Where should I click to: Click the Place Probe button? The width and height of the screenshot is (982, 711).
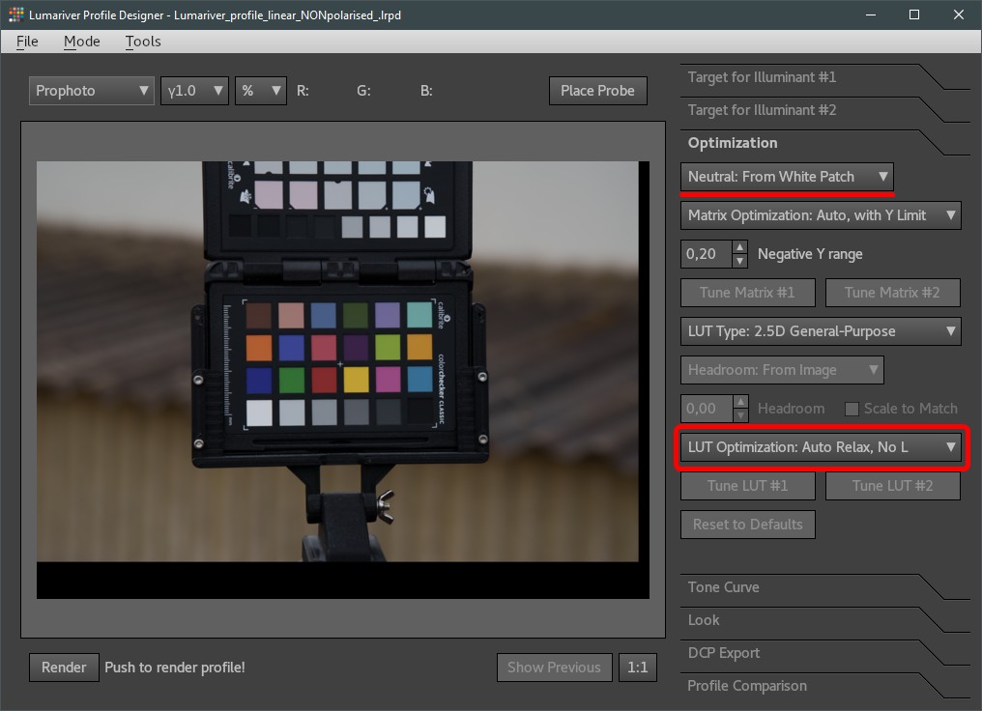coord(597,91)
